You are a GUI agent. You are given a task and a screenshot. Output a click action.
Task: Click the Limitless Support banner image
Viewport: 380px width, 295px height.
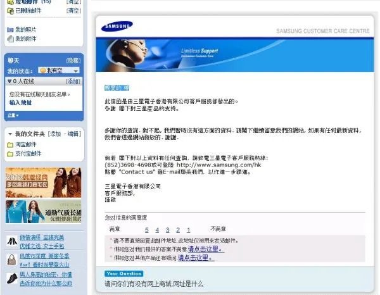pyautogui.click(x=235, y=56)
